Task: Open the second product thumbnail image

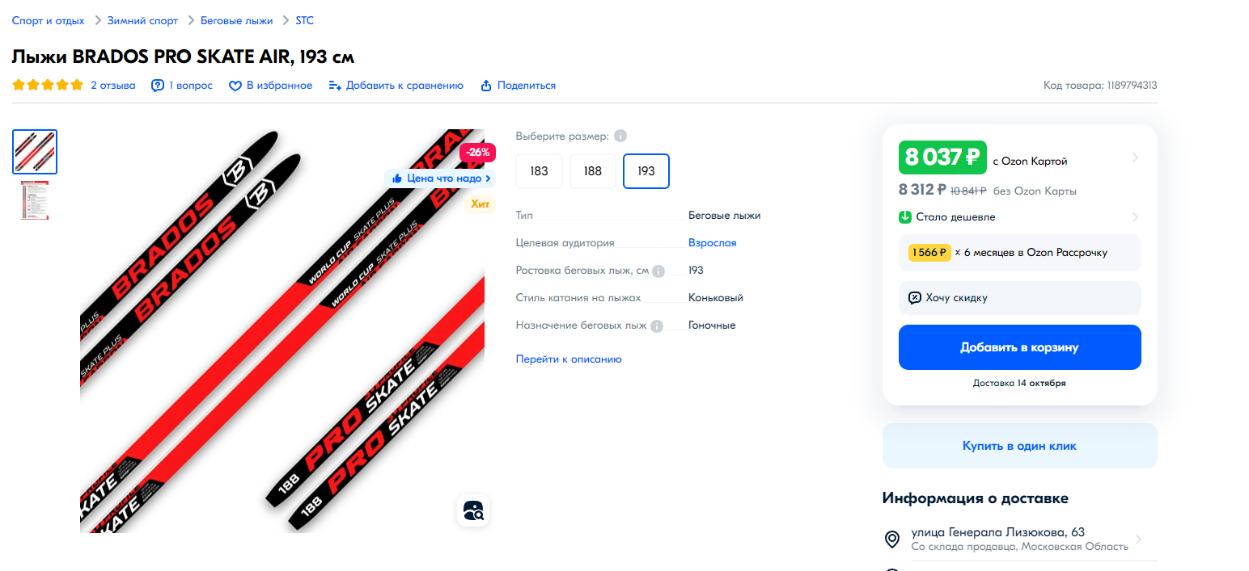Action: 35,200
